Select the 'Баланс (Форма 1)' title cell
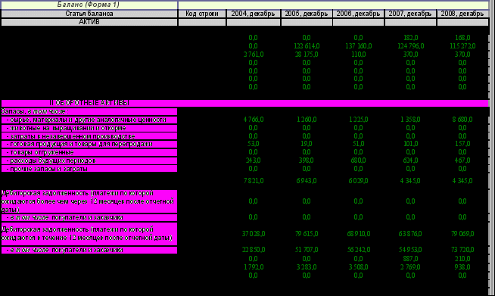The image size is (495, 296). pos(89,5)
